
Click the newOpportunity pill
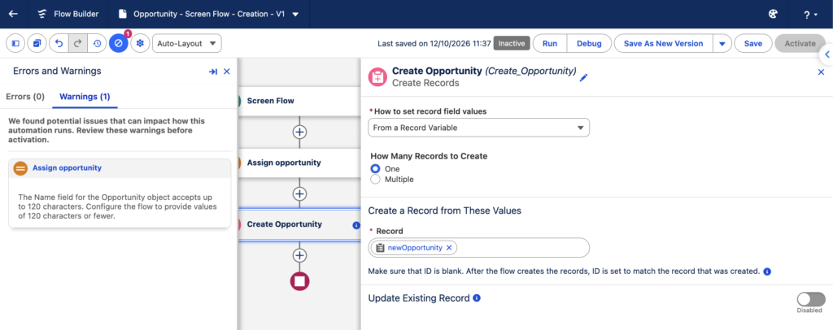(x=415, y=248)
